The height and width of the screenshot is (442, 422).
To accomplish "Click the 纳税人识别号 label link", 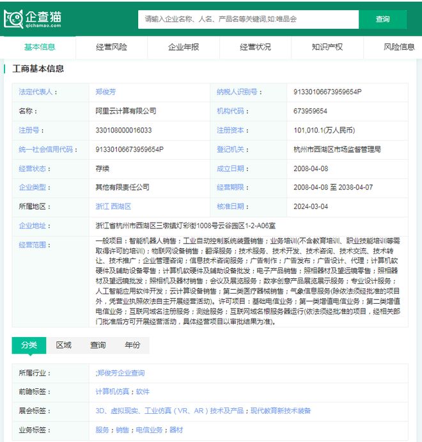I will pyautogui.click(x=237, y=92).
